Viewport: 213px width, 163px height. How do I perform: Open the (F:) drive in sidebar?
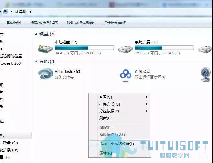(x=5, y=157)
